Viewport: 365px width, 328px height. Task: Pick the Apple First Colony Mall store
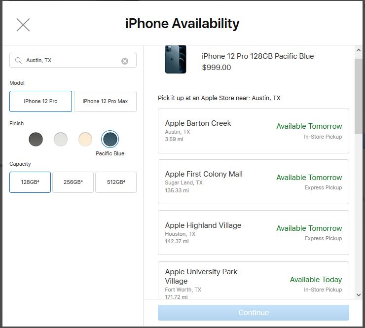[254, 182]
